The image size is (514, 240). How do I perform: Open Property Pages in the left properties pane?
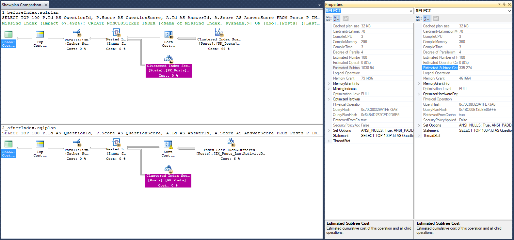pos(346,19)
